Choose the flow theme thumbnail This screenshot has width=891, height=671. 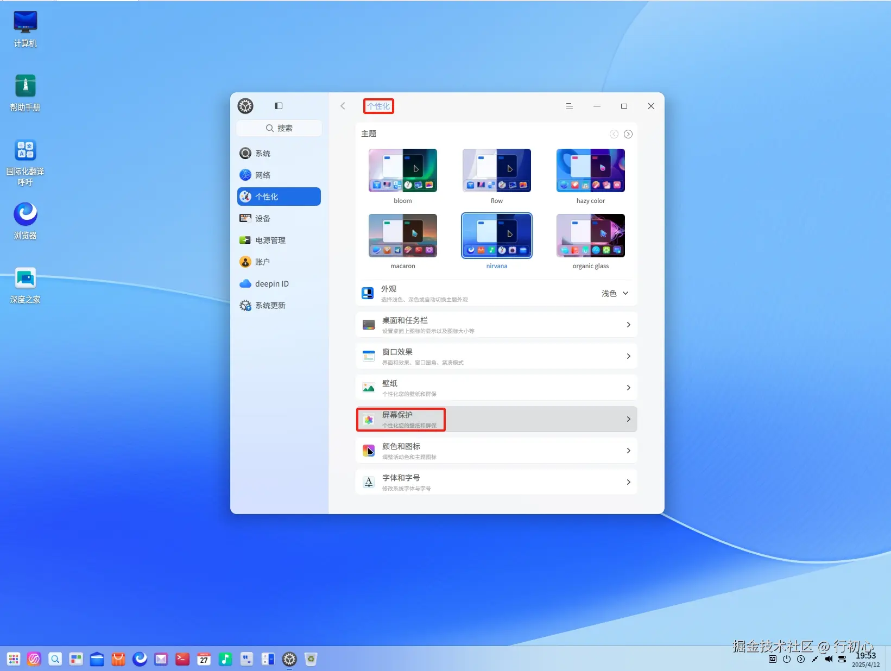tap(497, 170)
